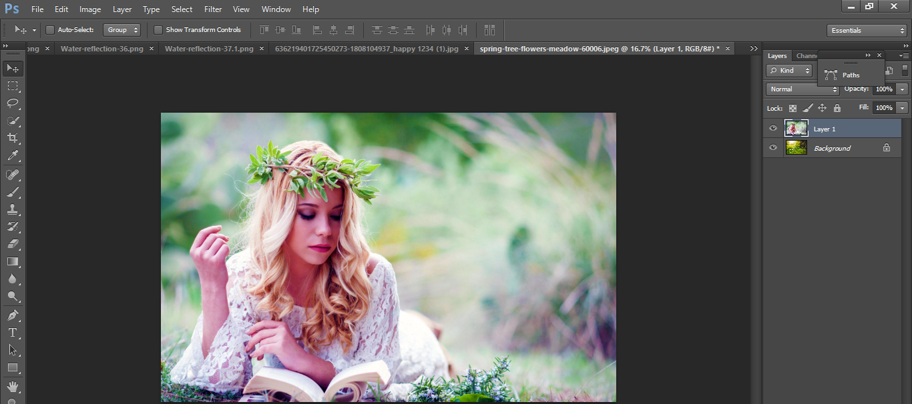Select the Lasso tool
This screenshot has width=912, height=404.
point(13,103)
